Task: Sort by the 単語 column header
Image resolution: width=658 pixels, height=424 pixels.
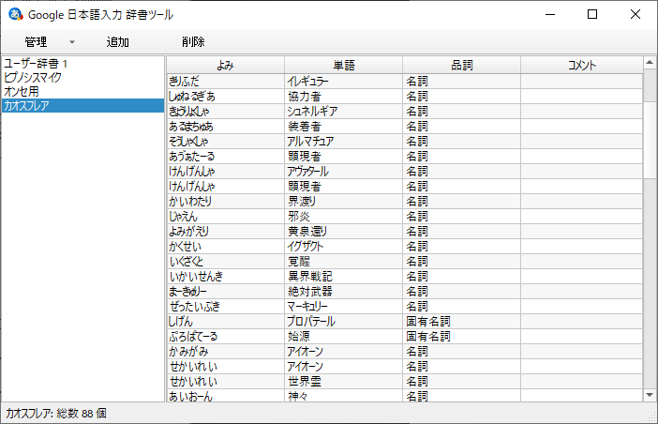Action: point(343,65)
